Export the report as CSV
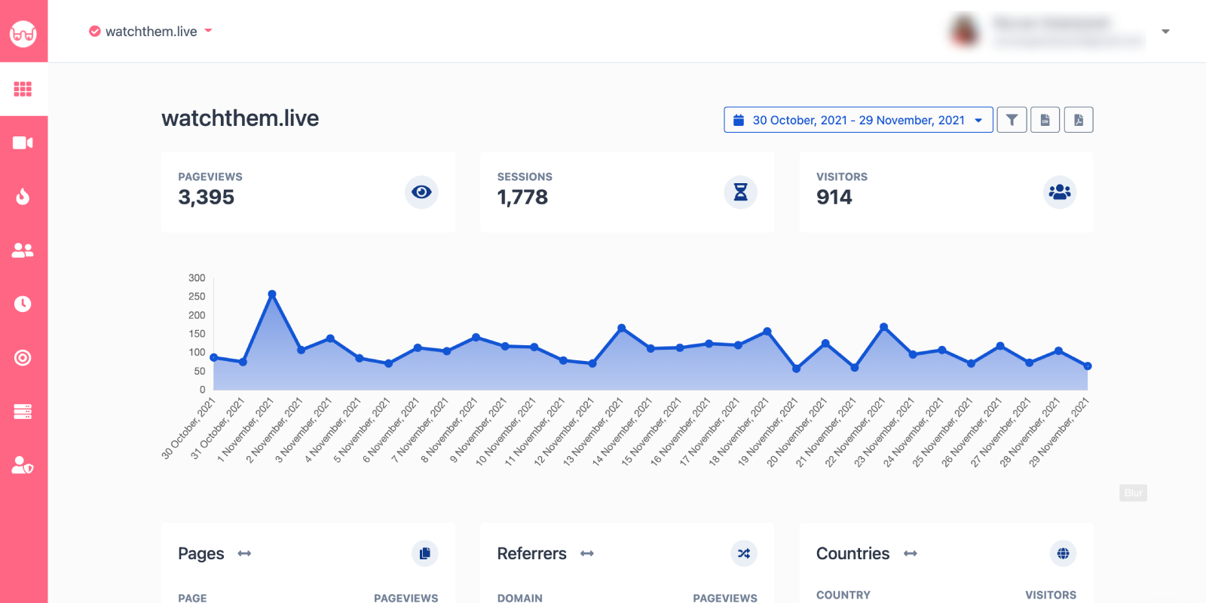This screenshot has height=603, width=1206. click(x=1045, y=120)
